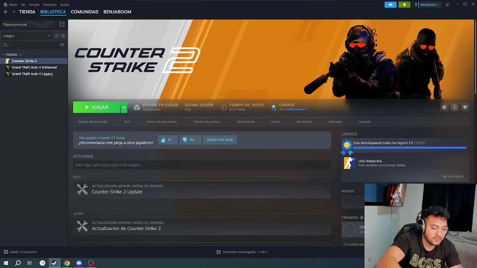The height and width of the screenshot is (268, 477).
Task: Open game info circle icon
Action: coord(455,107)
